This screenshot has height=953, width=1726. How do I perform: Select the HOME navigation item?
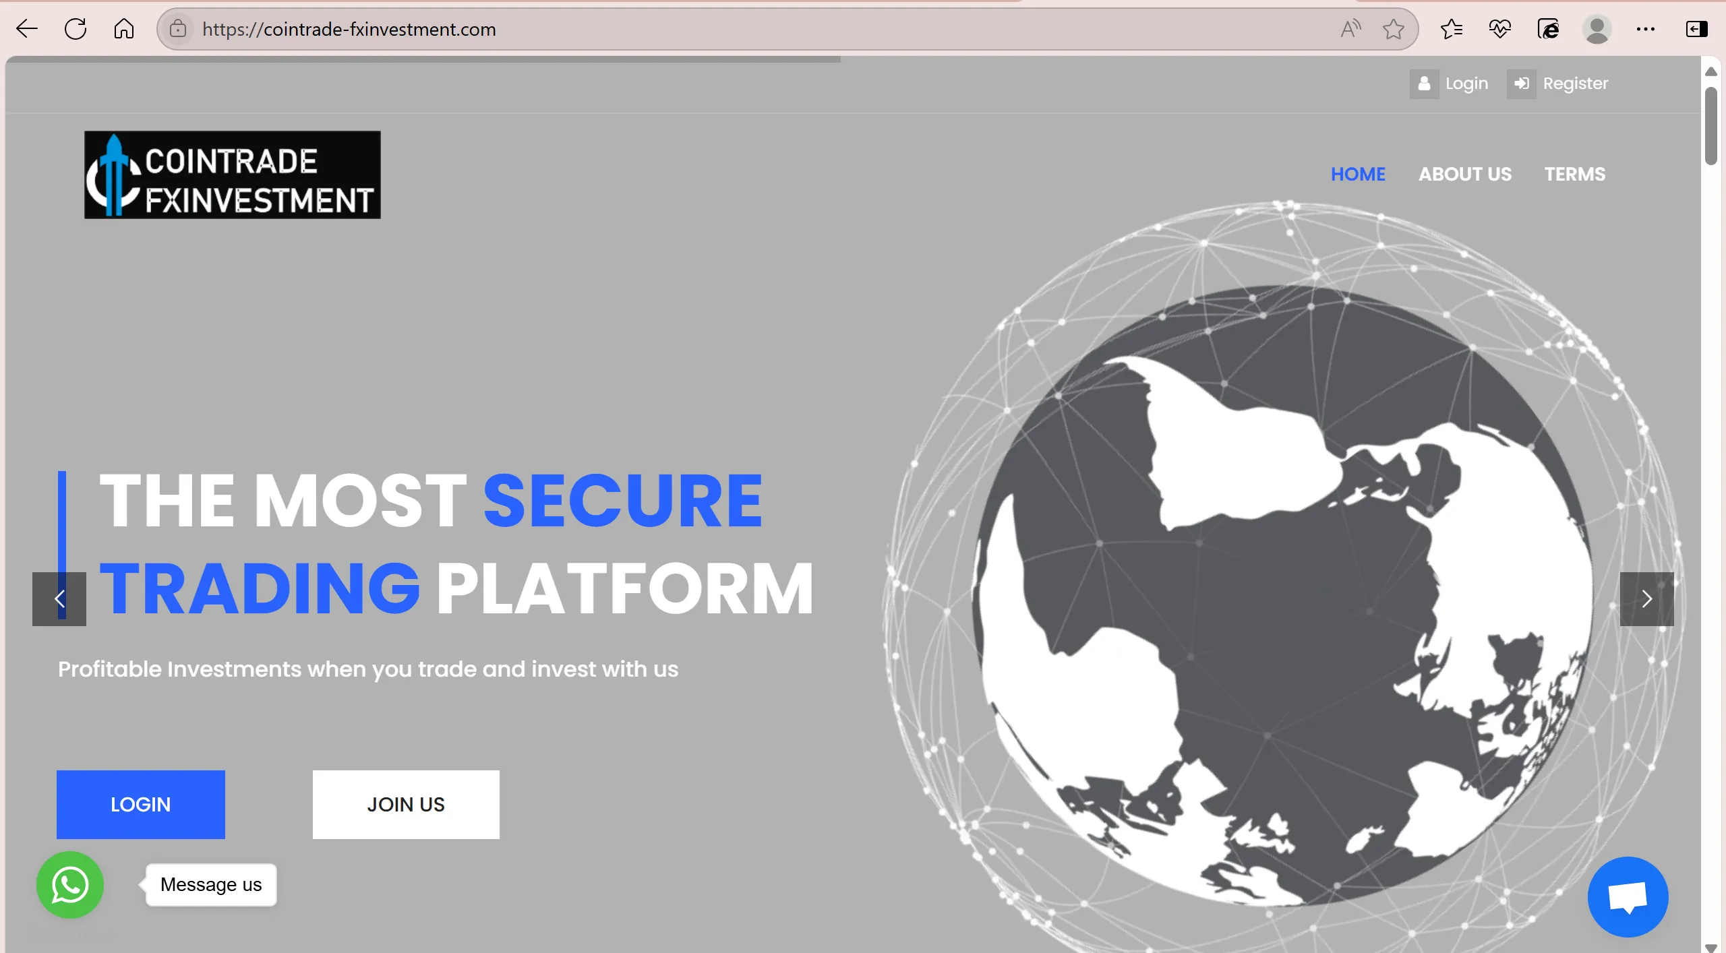tap(1358, 174)
